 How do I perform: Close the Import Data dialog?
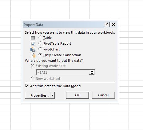(113, 24)
